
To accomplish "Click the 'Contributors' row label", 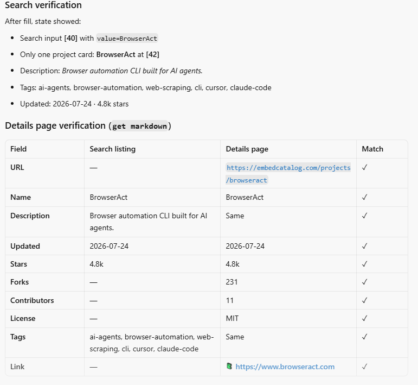I will click(x=32, y=300).
